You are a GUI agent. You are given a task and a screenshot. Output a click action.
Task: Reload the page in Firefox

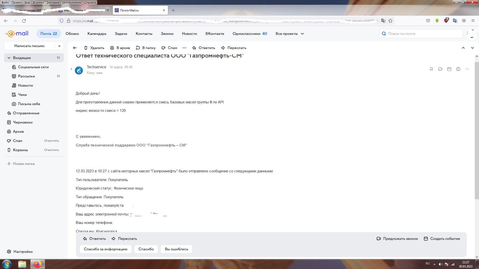pyautogui.click(x=24, y=21)
